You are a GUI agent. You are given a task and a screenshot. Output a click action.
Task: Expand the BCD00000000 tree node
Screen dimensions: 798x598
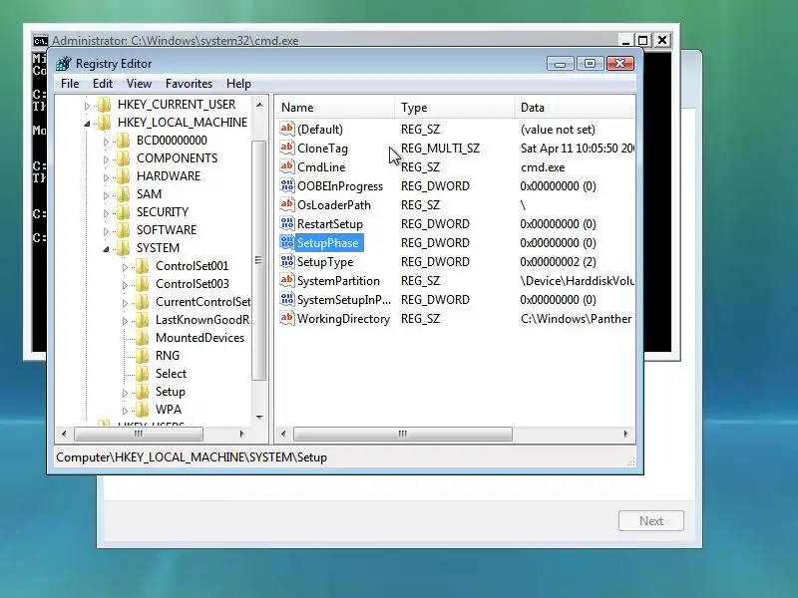(x=106, y=142)
